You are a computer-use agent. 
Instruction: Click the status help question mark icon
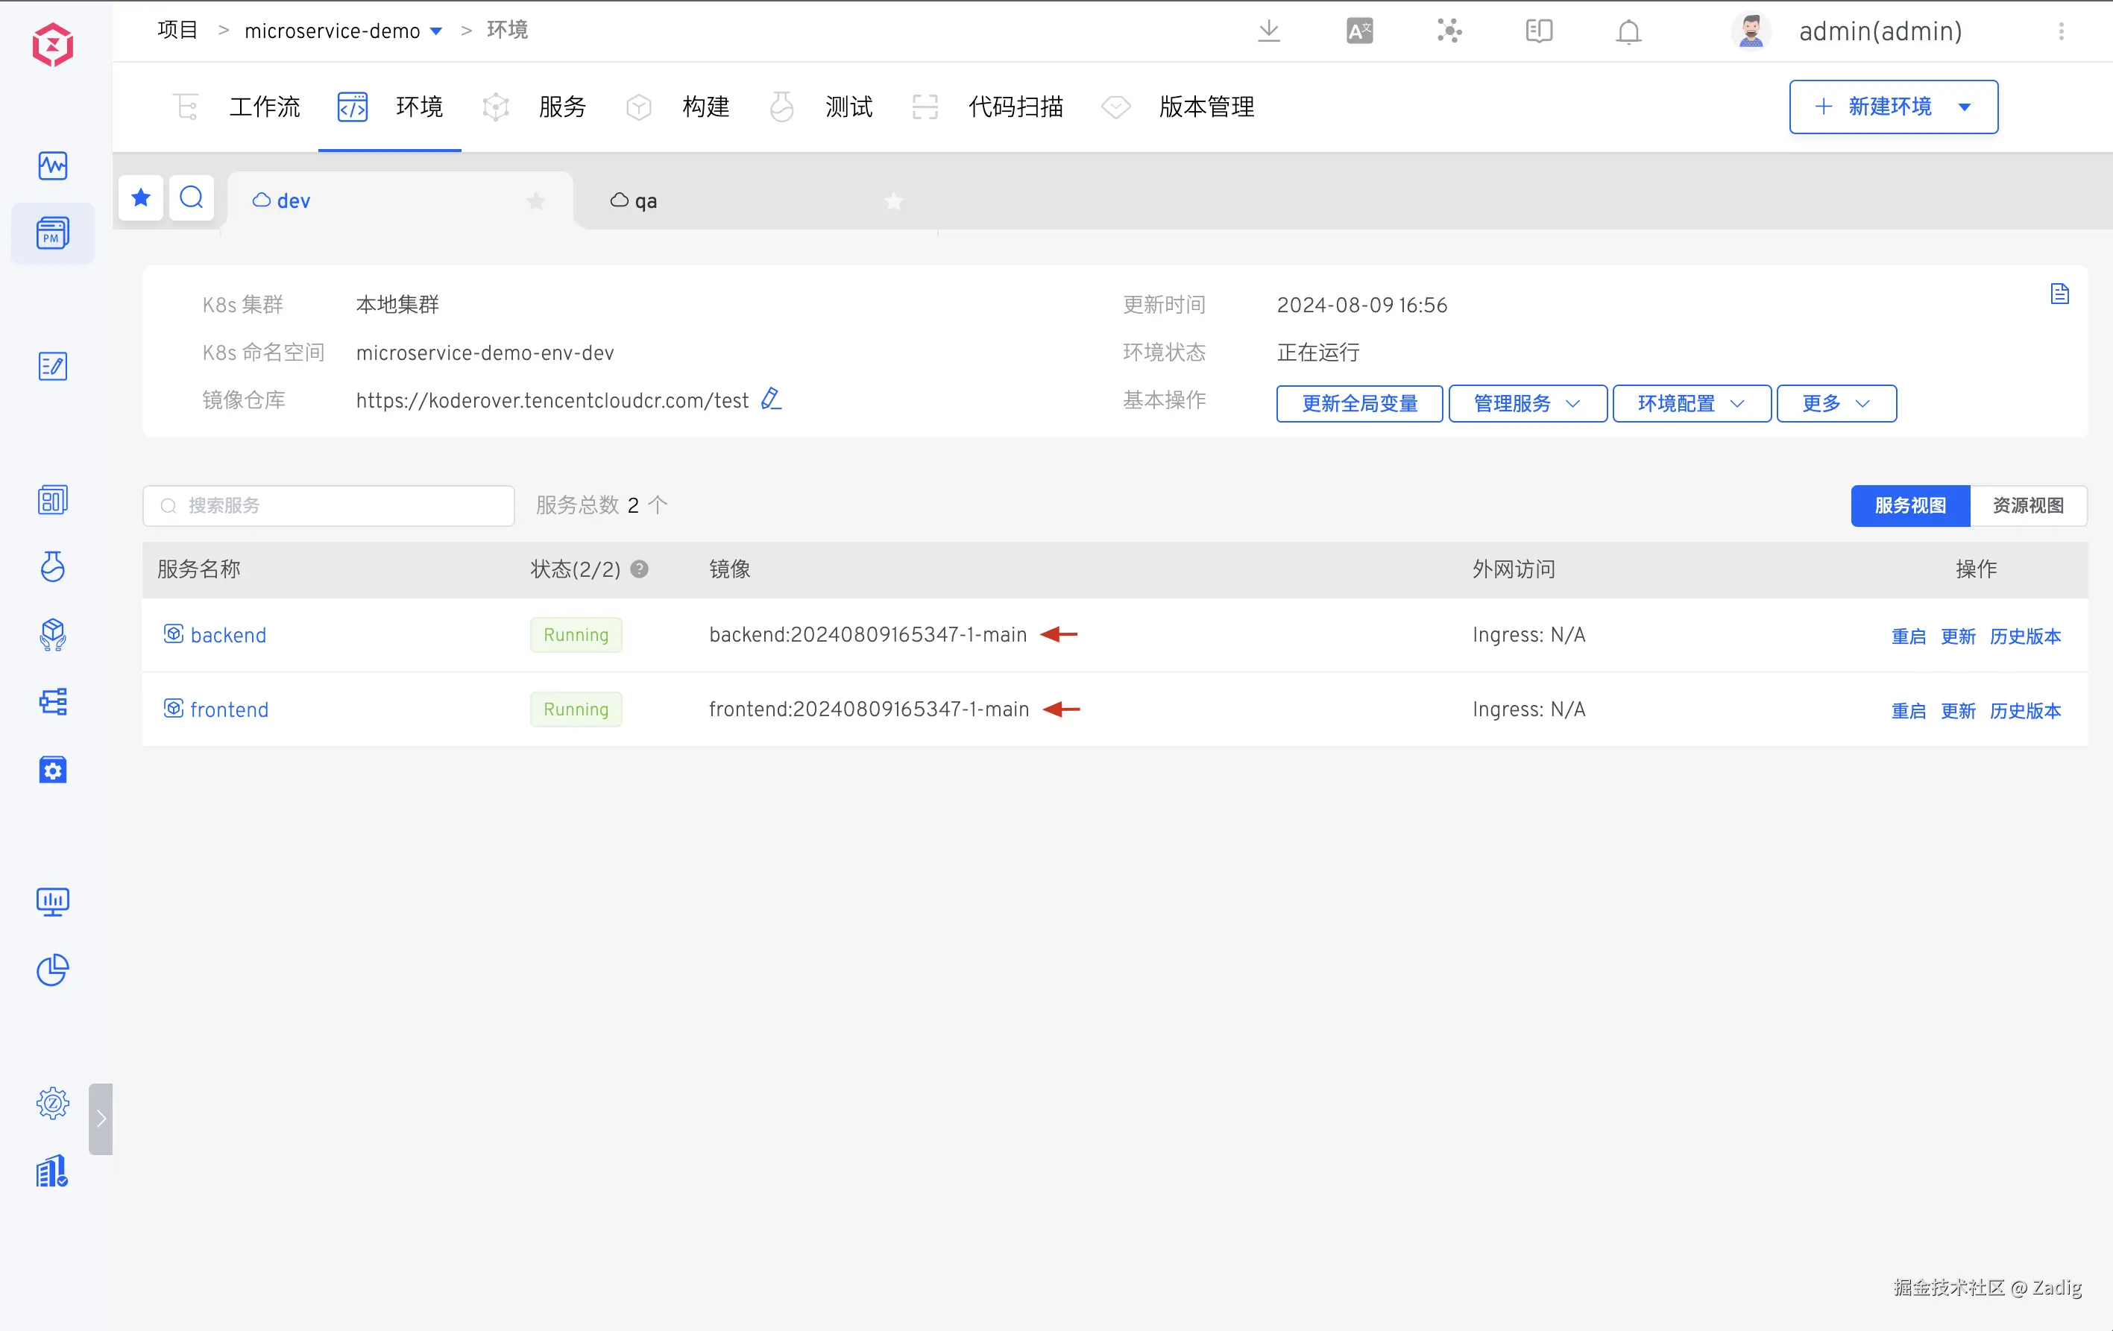[x=640, y=569]
